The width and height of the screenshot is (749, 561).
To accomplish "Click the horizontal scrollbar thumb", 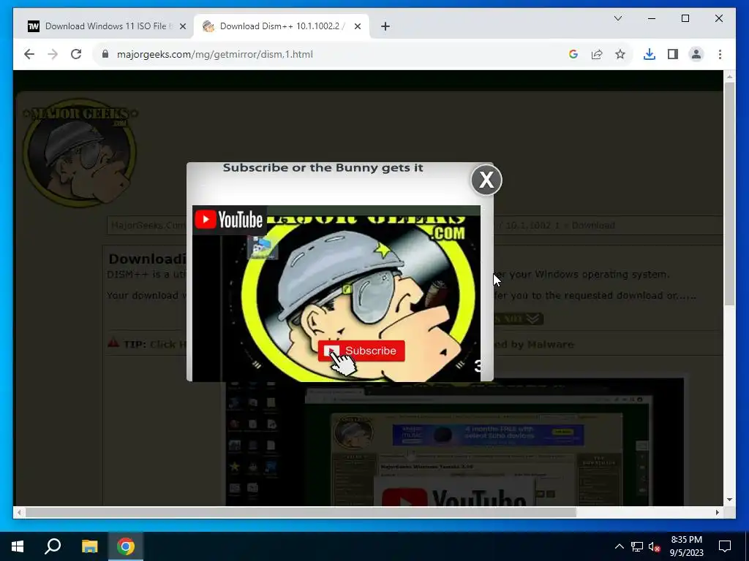I will click(301, 512).
